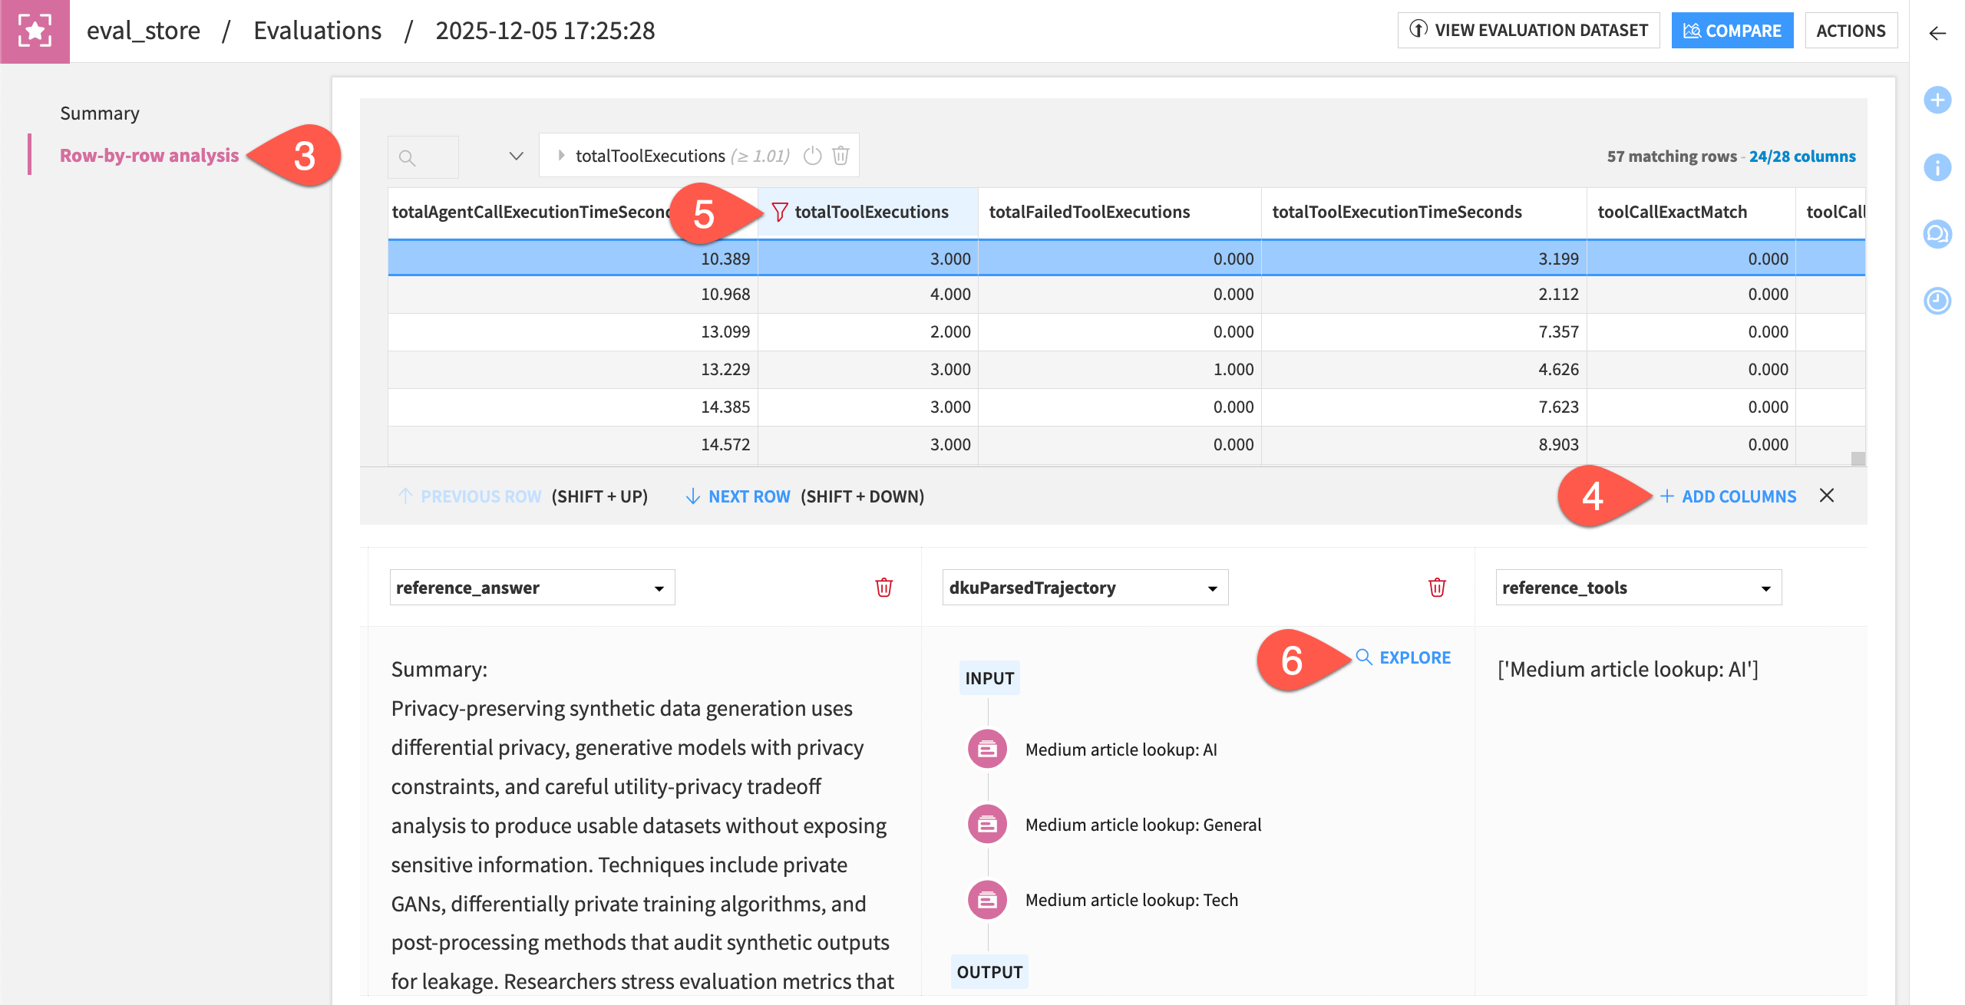
Task: Click the COMPARE button
Action: (1732, 30)
